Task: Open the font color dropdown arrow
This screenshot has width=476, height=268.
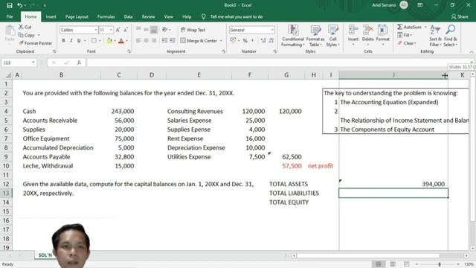Action: (126, 41)
